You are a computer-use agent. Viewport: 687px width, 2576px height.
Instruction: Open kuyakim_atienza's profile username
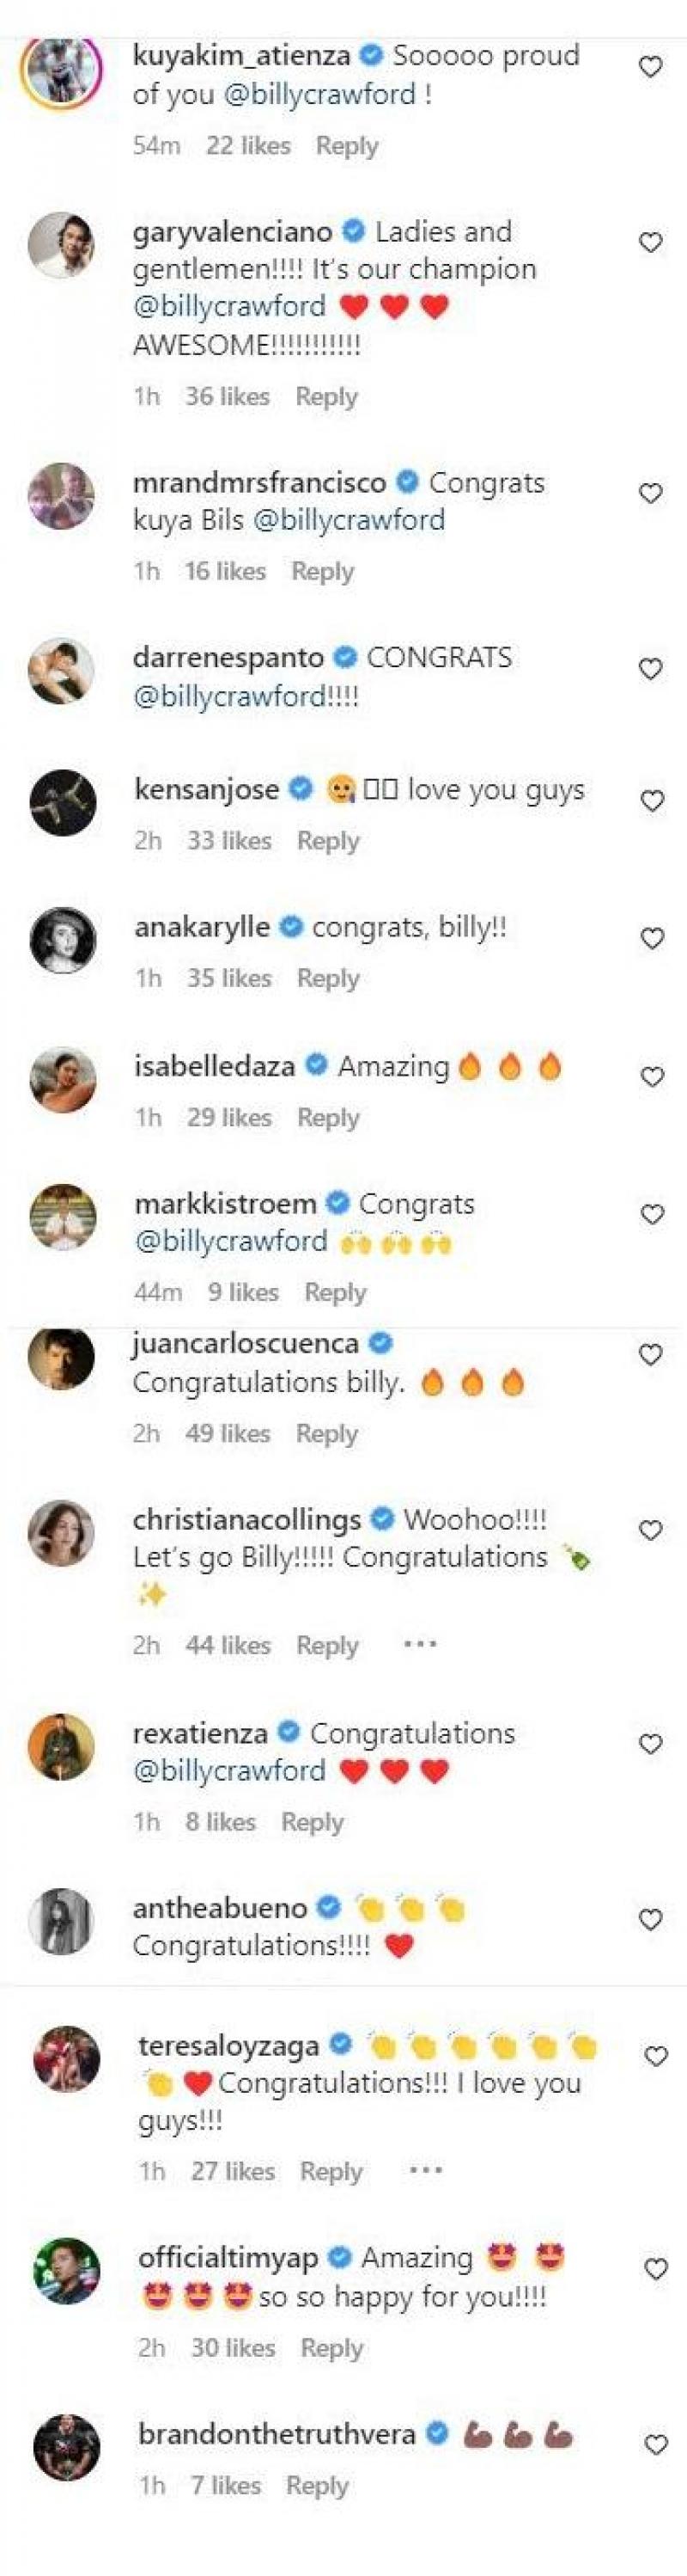243,56
